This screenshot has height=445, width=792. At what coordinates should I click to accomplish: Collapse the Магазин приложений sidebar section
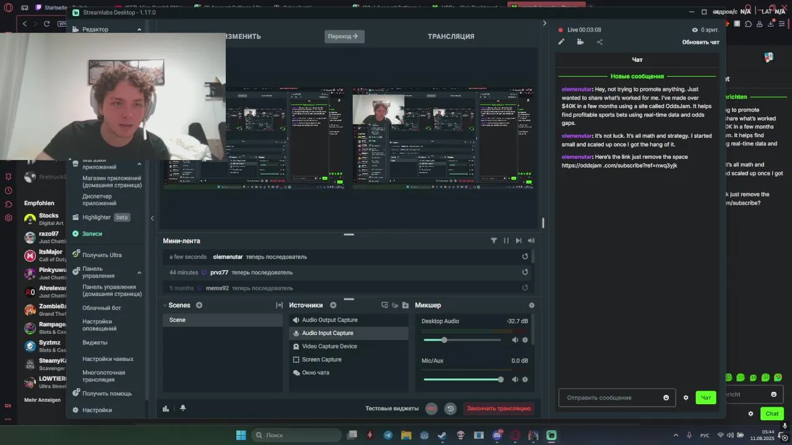tap(139, 164)
